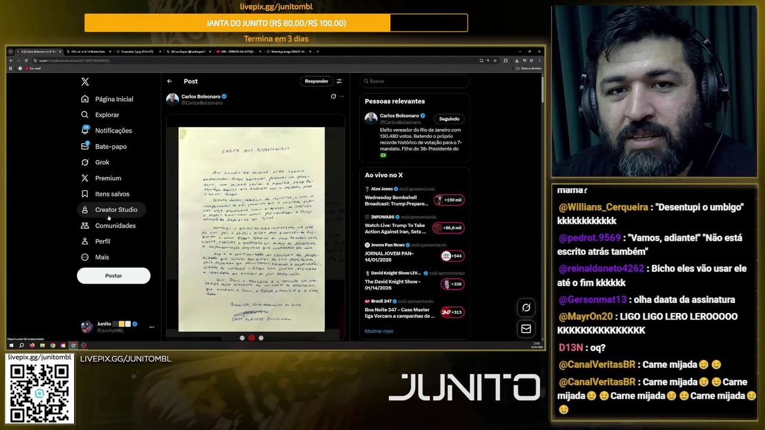
Task: Open Creator Studio icon
Action: 85,210
